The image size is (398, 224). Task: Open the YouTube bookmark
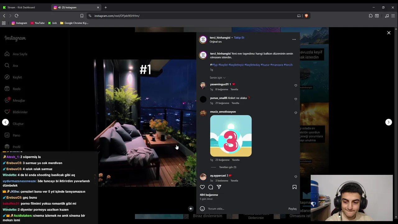point(38,23)
